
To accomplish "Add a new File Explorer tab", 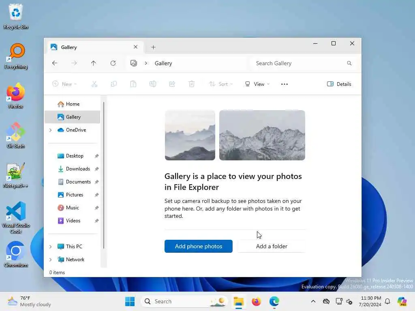I will click(153, 47).
